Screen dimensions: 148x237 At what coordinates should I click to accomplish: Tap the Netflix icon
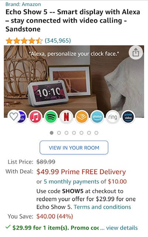pyautogui.click(x=67, y=117)
